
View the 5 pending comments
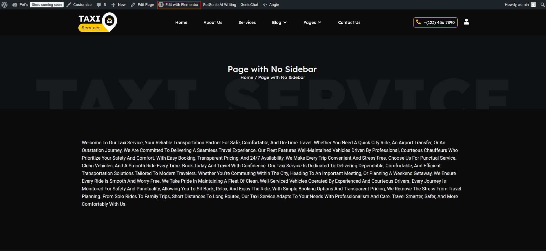[101, 5]
